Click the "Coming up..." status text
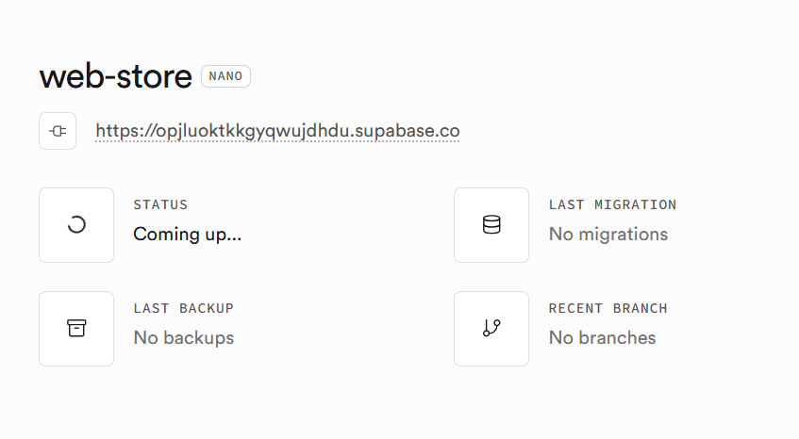The height and width of the screenshot is (439, 799). click(x=187, y=235)
